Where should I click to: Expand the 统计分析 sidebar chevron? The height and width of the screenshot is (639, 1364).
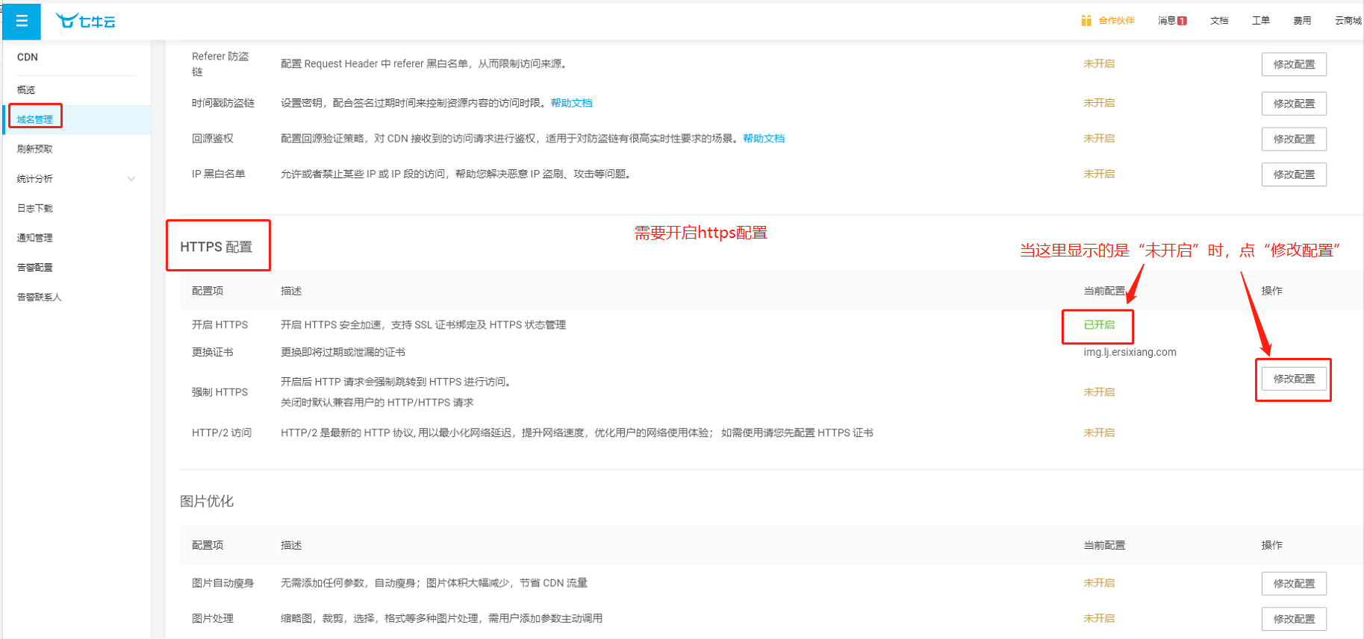131,178
